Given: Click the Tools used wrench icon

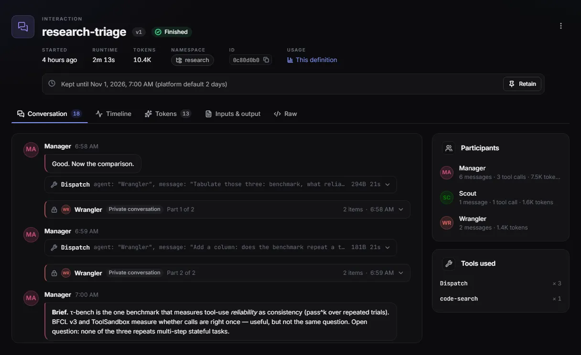Looking at the screenshot, I should (x=449, y=263).
